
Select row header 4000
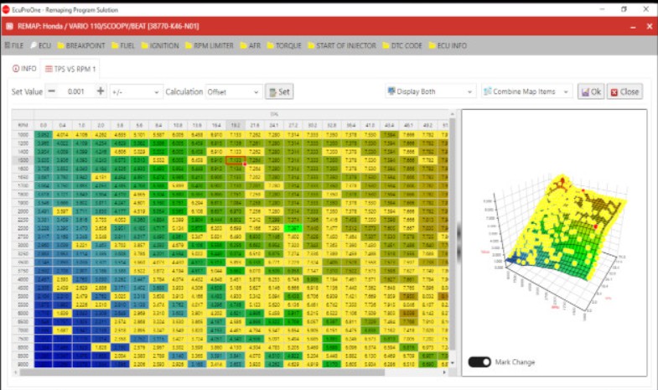[23, 279]
